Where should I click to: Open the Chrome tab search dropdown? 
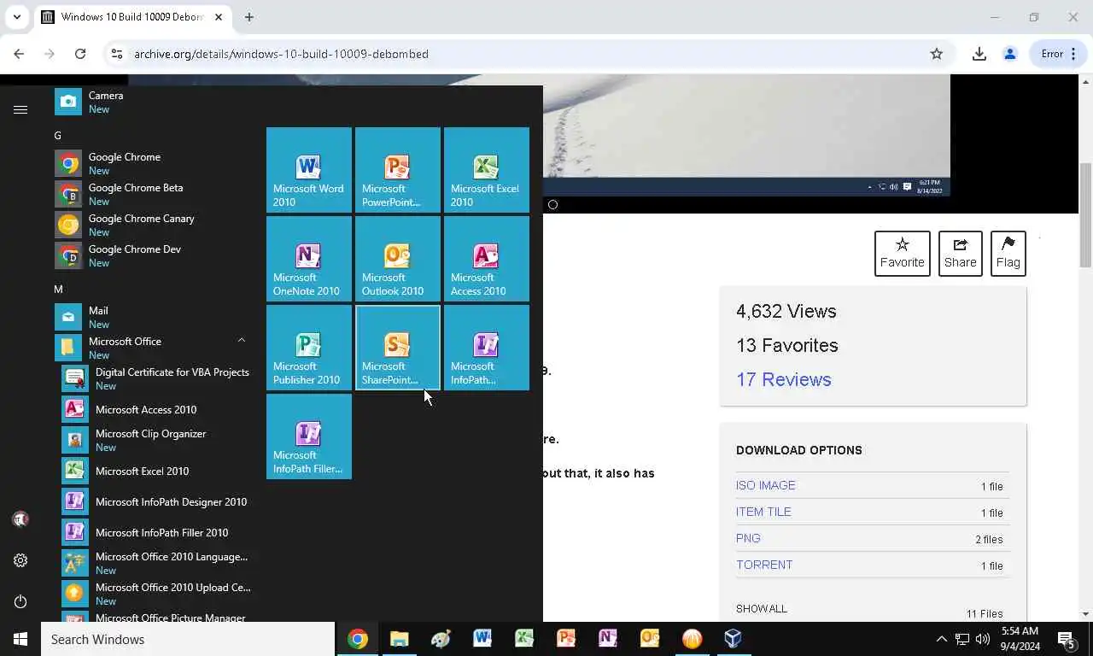(x=17, y=17)
